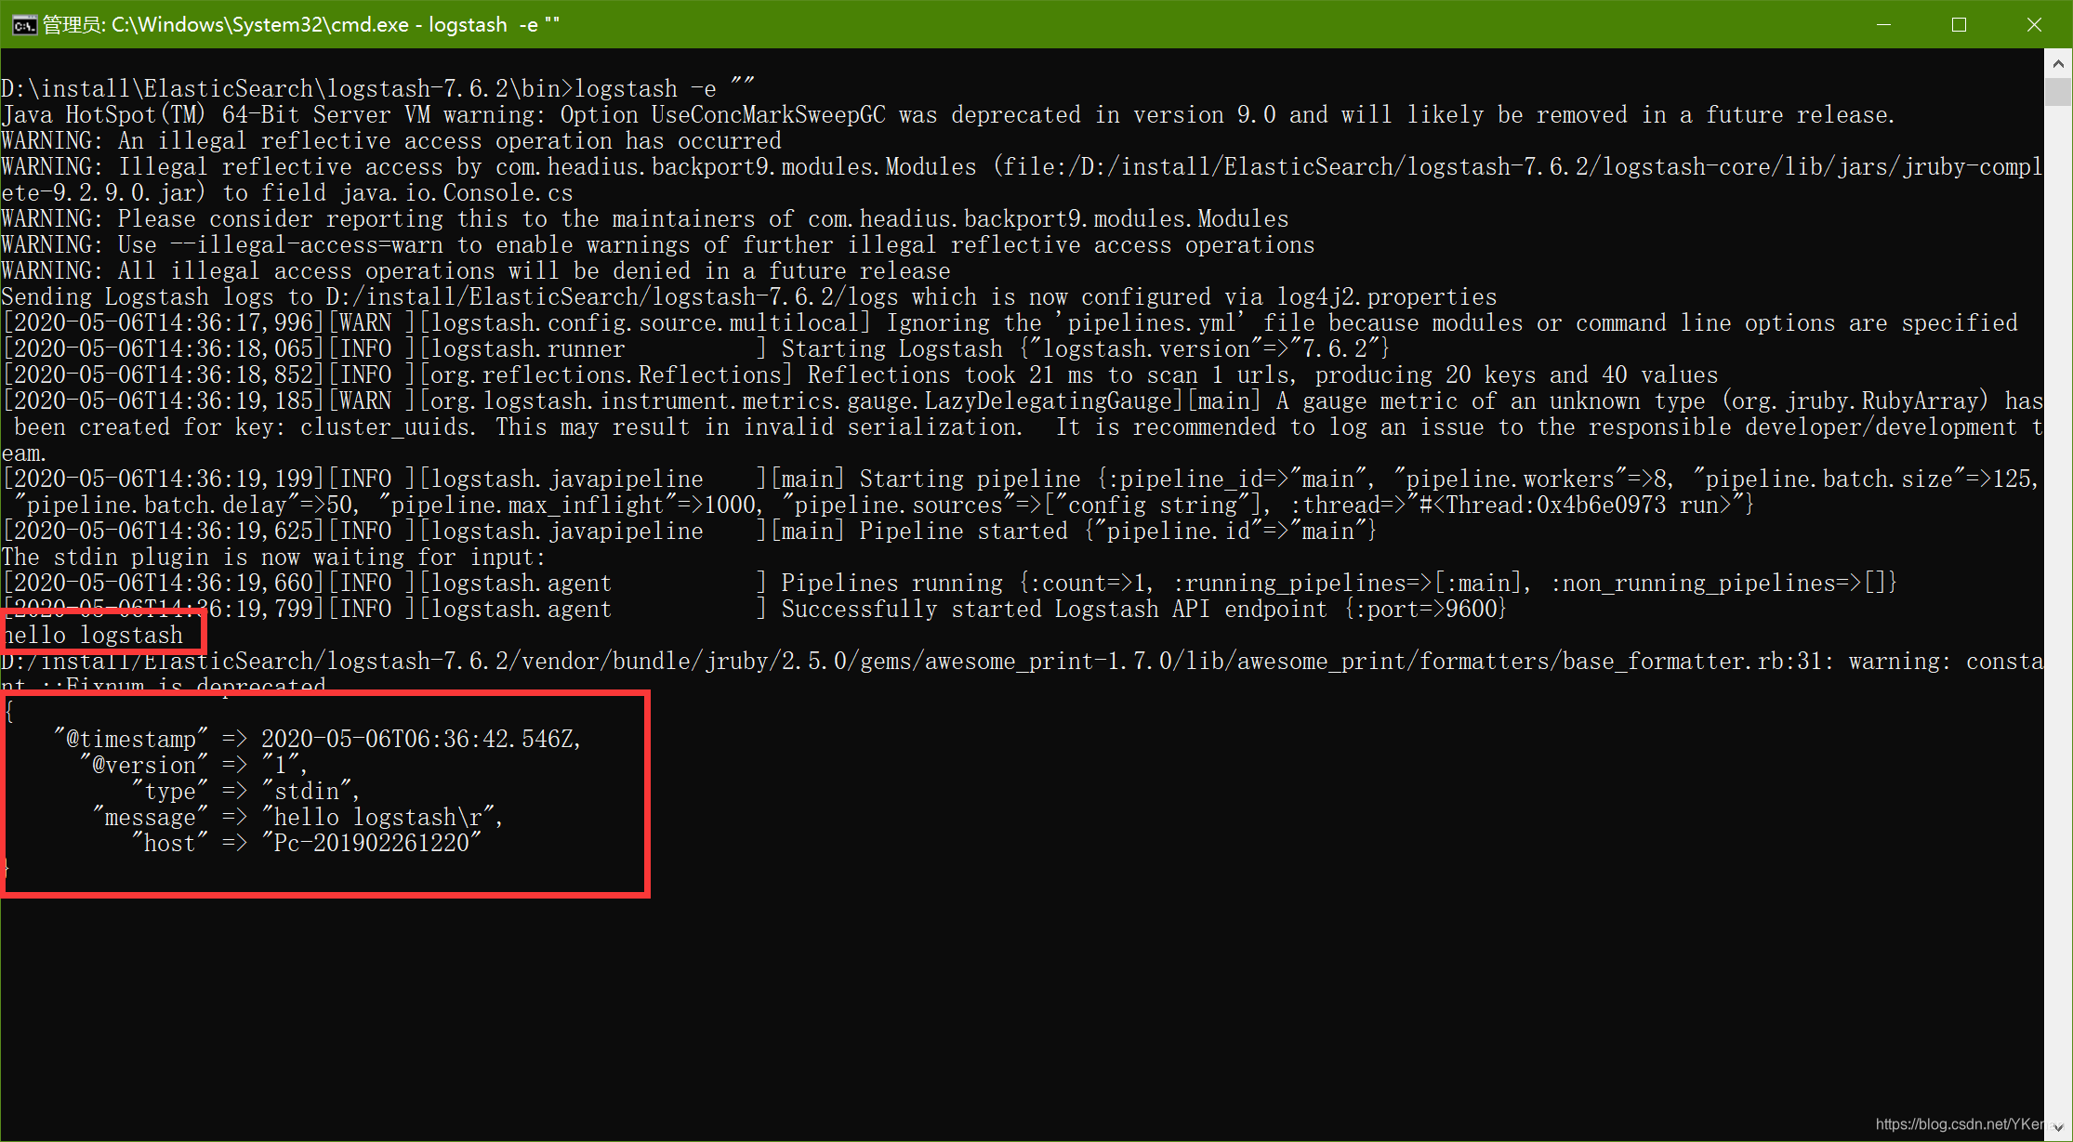The image size is (2073, 1142).
Task: Open the cmd system menu icon
Action: click(24, 24)
